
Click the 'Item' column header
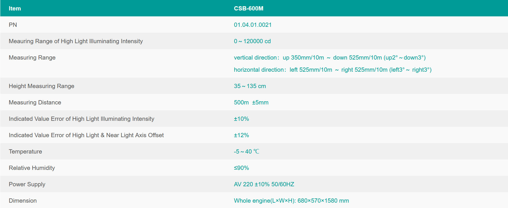coord(15,8)
